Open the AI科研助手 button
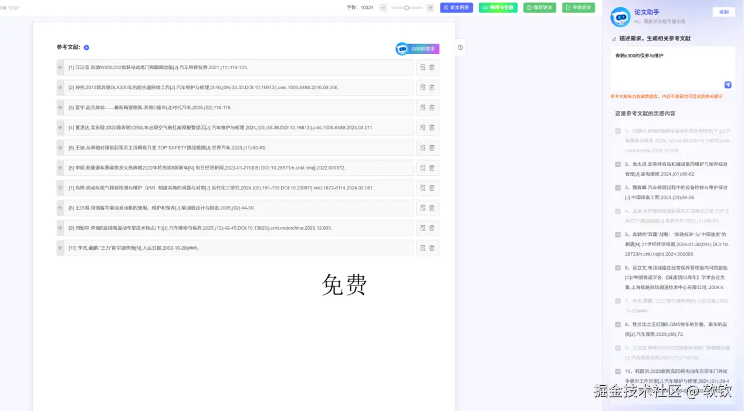The width and height of the screenshot is (744, 411). pos(418,49)
